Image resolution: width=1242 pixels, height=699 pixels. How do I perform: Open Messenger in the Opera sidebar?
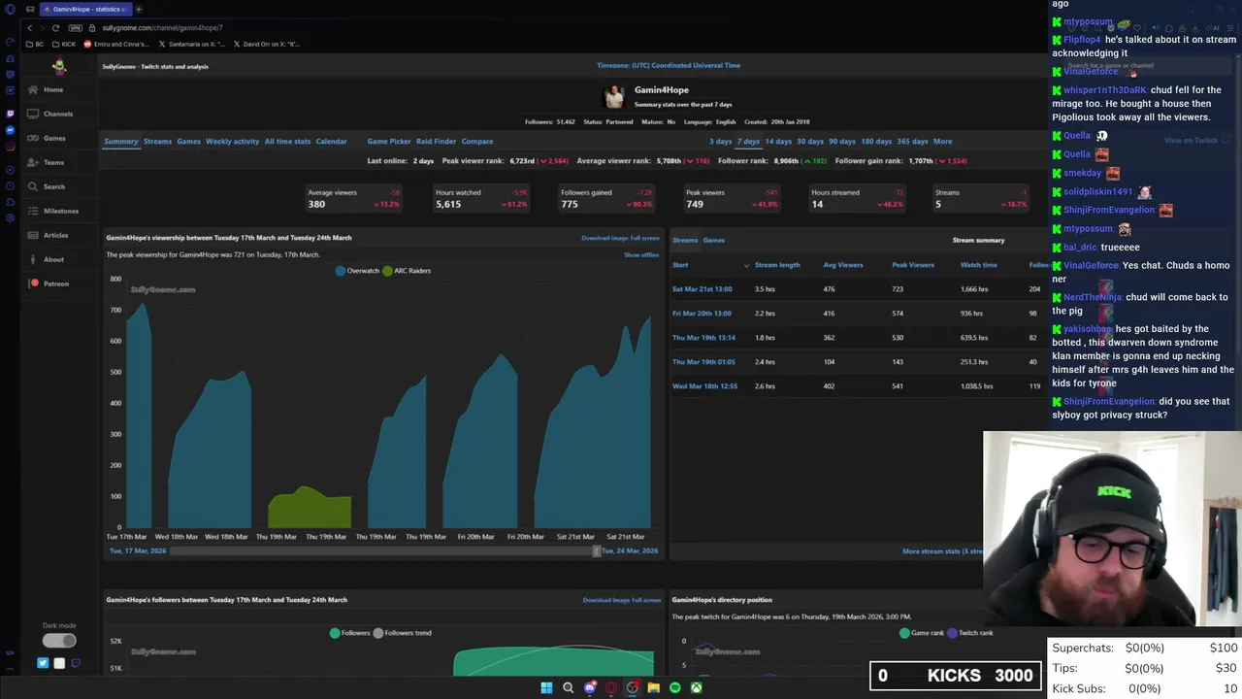(x=10, y=129)
